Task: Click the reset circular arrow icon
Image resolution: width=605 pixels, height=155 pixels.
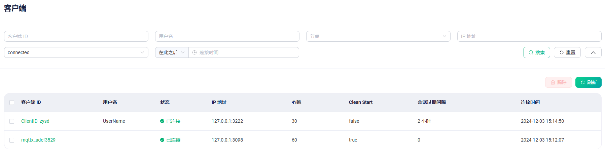Action: (x=561, y=52)
